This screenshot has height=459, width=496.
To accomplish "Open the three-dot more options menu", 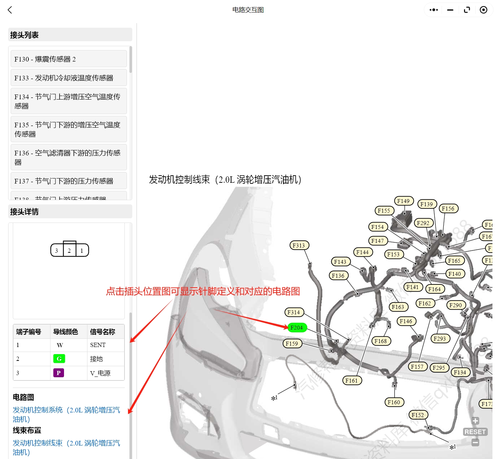I will [x=433, y=10].
